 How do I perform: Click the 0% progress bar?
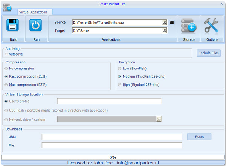tap(113, 157)
